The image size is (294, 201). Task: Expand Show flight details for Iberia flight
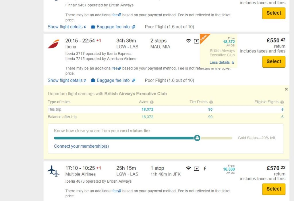pyautogui.click(x=67, y=80)
